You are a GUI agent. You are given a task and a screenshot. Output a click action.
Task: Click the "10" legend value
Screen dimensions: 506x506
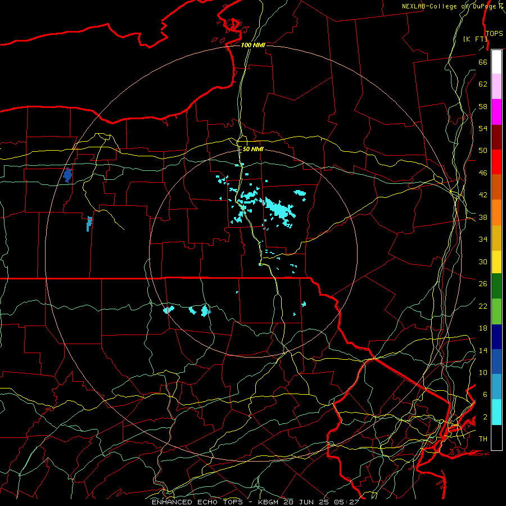(x=483, y=372)
